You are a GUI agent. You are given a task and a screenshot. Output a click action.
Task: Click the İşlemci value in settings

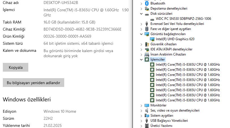pos(86,12)
